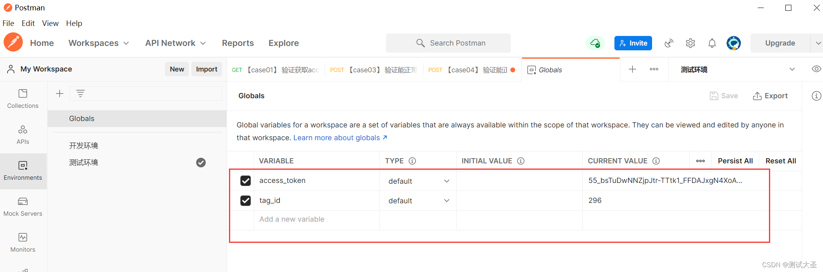Select Globals in environments list
Image resolution: width=823 pixels, height=272 pixels.
[x=137, y=119]
